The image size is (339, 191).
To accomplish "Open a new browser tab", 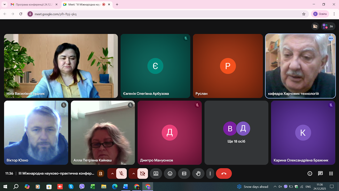I will pos(117,5).
